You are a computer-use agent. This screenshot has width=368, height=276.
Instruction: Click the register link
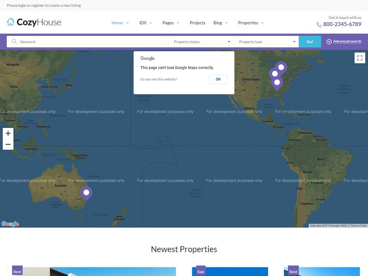pos(38,6)
